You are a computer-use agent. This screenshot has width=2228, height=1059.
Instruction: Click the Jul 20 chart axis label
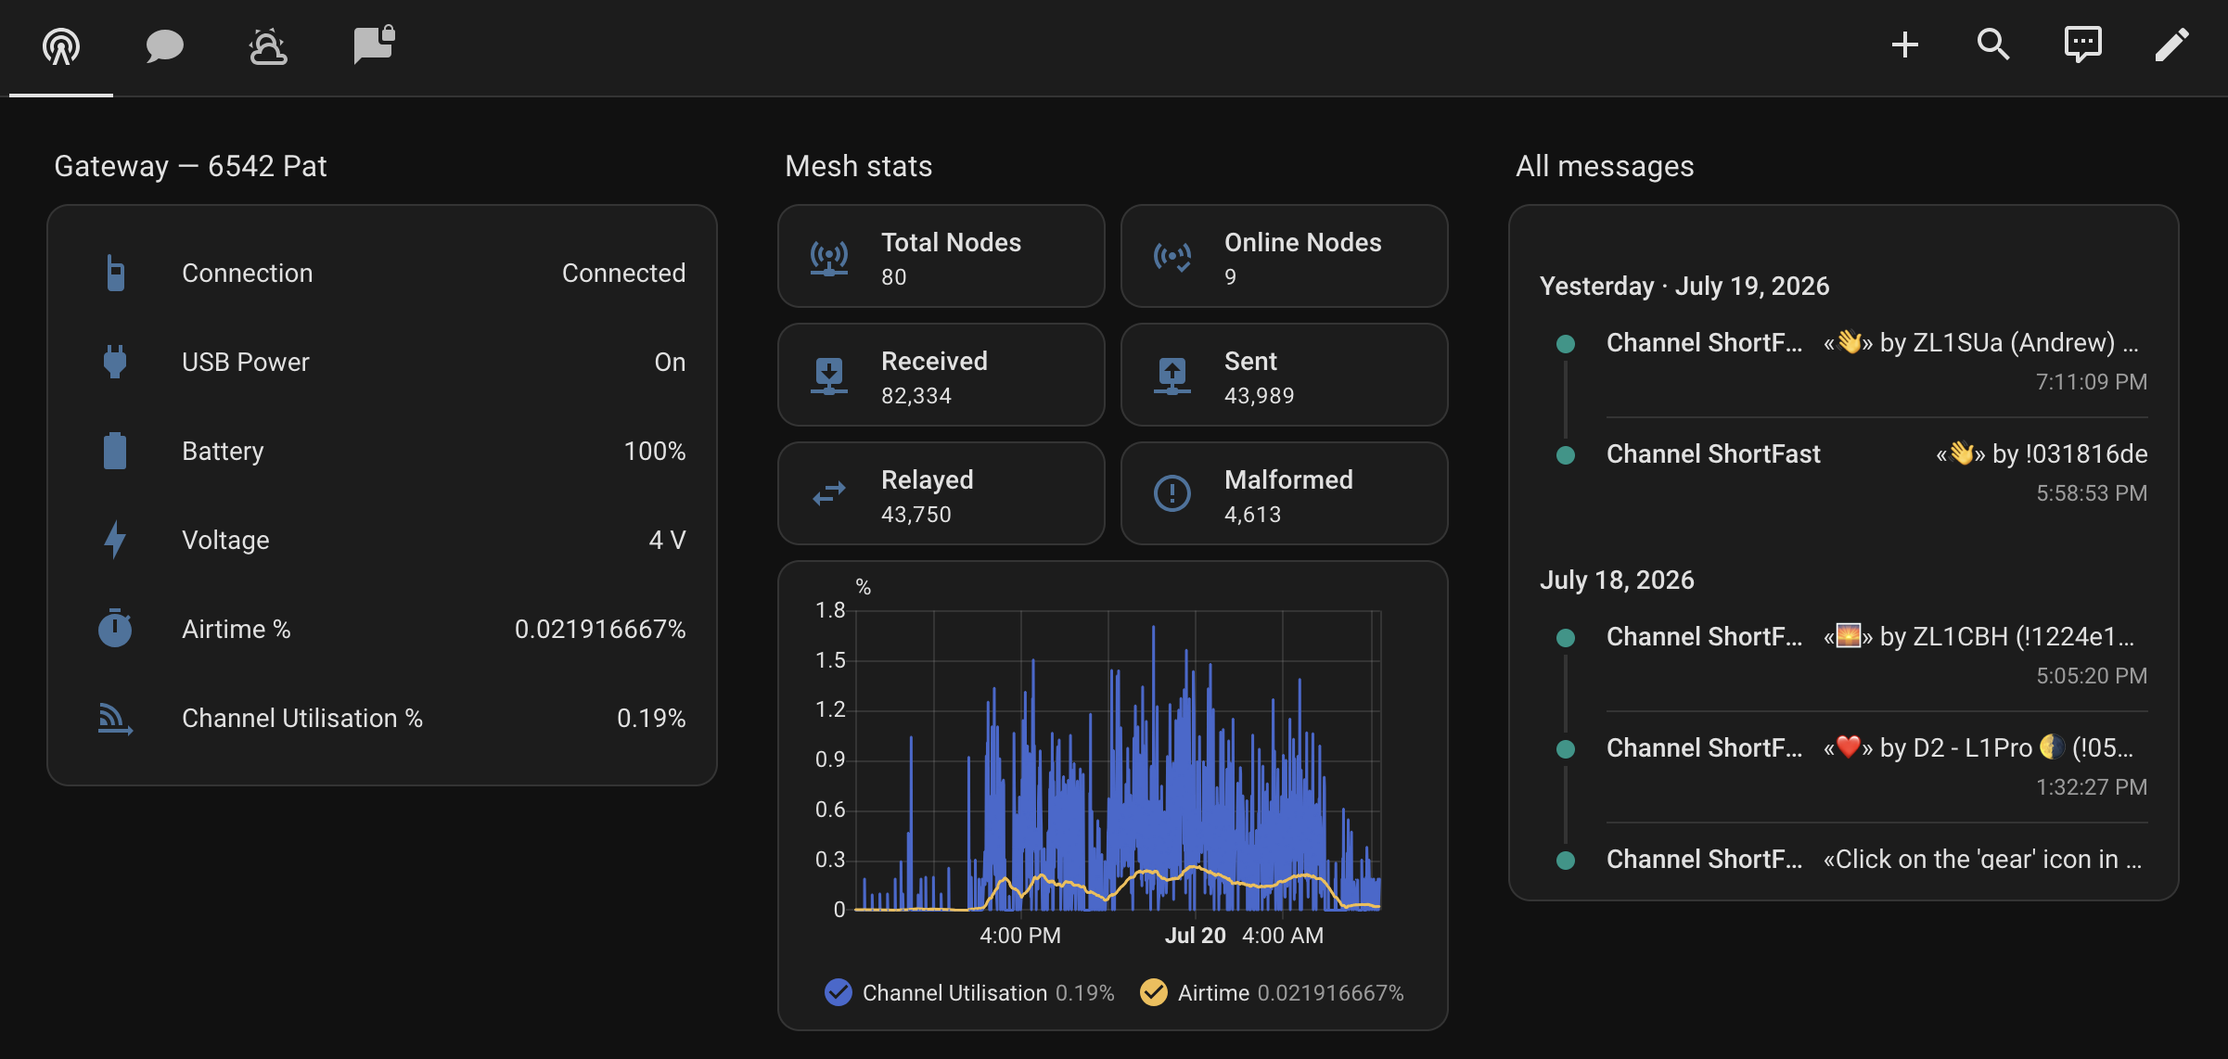pyautogui.click(x=1195, y=936)
